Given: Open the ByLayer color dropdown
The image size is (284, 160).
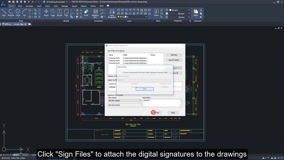Looking at the screenshot, I should tap(189, 10).
